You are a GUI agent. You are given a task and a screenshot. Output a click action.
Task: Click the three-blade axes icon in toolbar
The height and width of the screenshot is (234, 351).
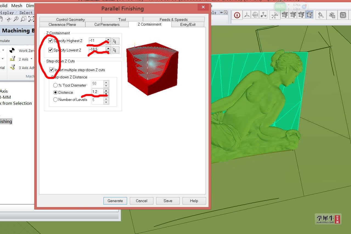tap(247, 15)
